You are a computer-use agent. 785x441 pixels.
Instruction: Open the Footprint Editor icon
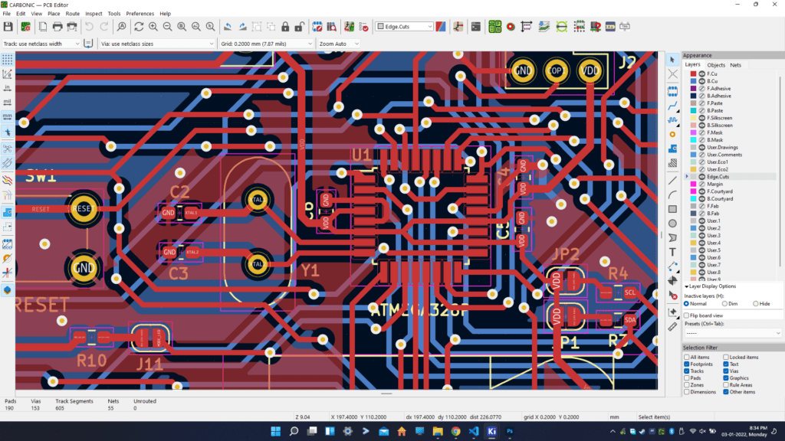tap(317, 27)
